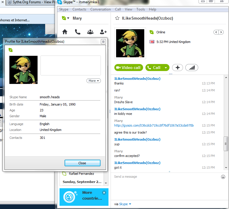This screenshot has width=229, height=209.
Task: Select the Rafael Fernandez contact
Action: pos(82,174)
